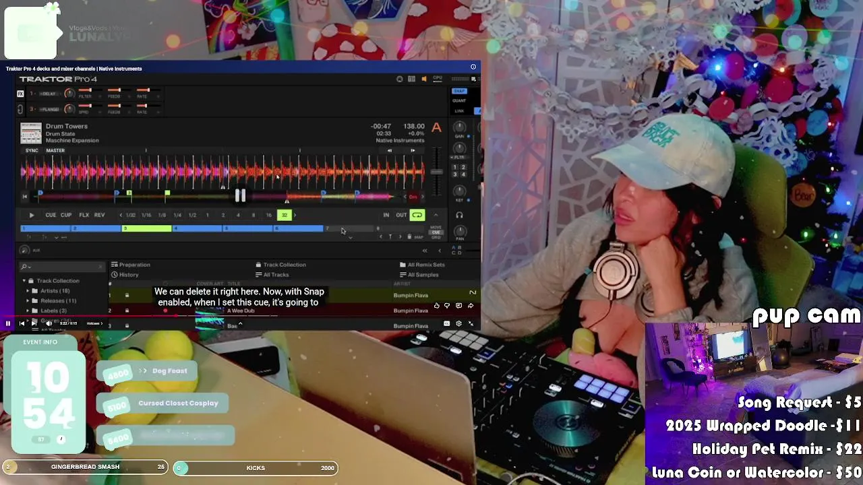Mute the video volume icon
The image size is (863, 485).
pyautogui.click(x=49, y=323)
